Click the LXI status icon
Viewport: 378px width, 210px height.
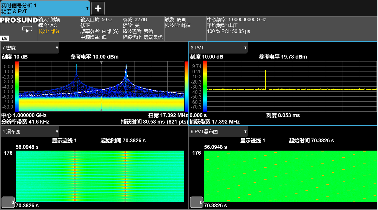pyautogui.click(x=5, y=38)
